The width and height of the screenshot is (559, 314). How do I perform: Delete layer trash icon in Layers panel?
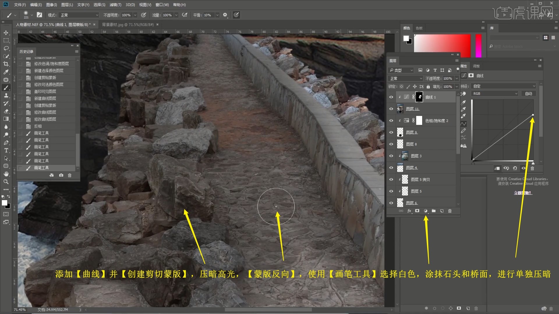[450, 211]
